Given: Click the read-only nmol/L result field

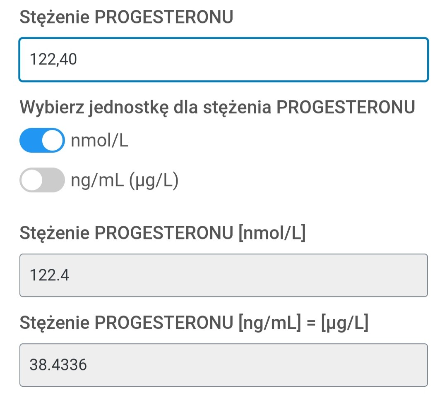Looking at the screenshot, I should point(223,275).
